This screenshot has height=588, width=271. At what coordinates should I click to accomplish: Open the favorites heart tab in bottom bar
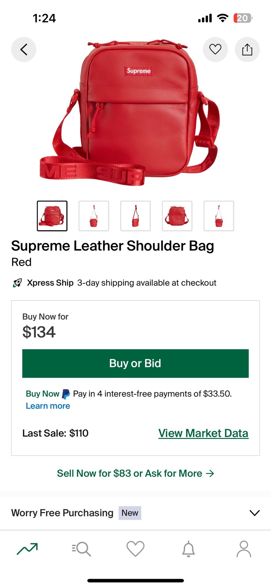[x=135, y=548]
